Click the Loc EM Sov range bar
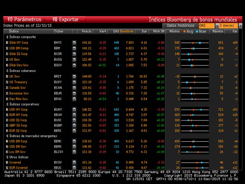Screen dimensions: 245x184 195,152
